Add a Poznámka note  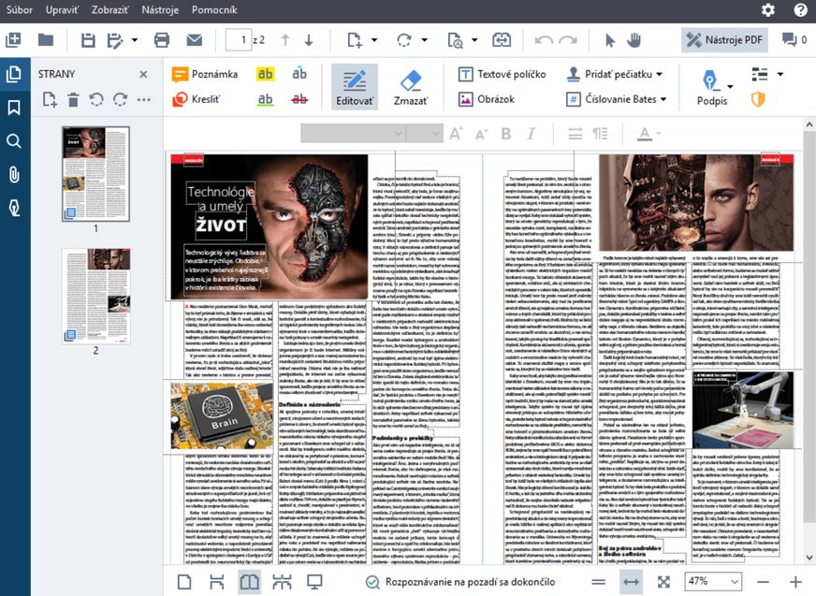pos(205,74)
